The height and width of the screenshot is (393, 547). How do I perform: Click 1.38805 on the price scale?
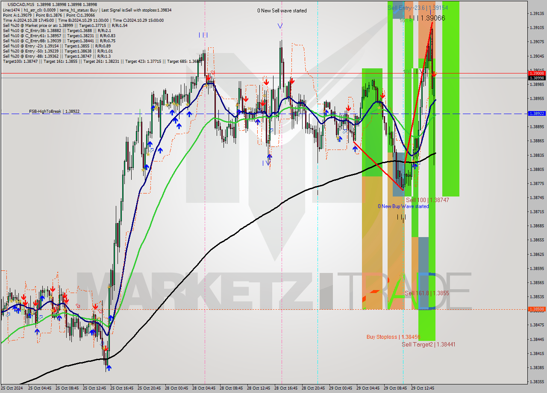coord(536,169)
